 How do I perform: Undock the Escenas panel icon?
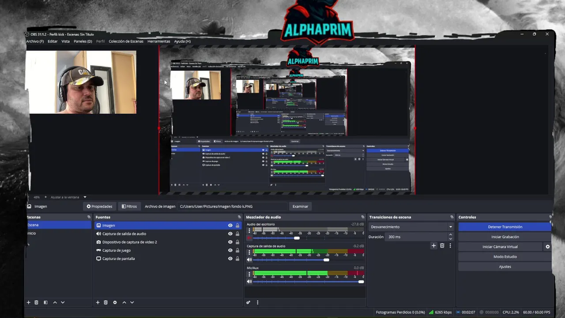89,217
